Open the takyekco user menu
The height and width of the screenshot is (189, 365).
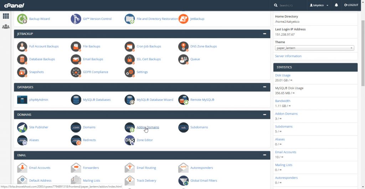pyautogui.click(x=319, y=5)
